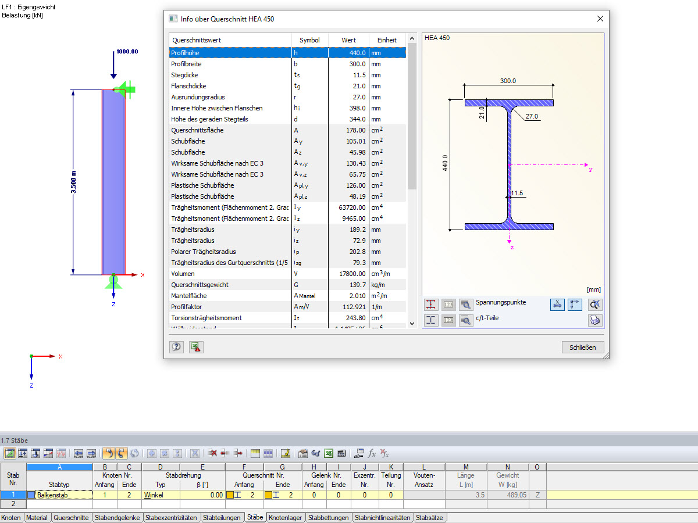Click the zoom-all magnifier in section preview
Viewport: 698px width, 523px height.
[595, 305]
